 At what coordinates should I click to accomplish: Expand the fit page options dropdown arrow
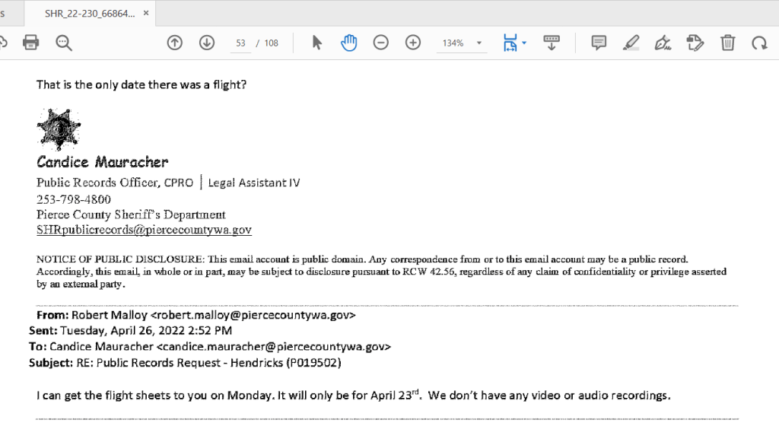pos(524,43)
